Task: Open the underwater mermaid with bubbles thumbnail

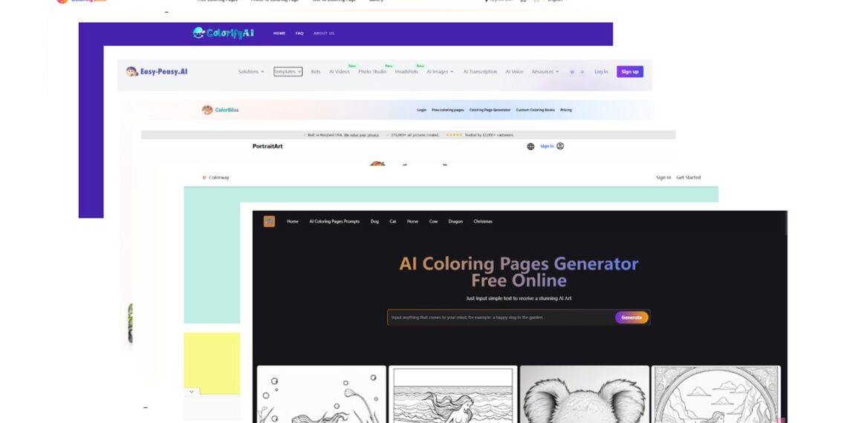Action: 322,394
